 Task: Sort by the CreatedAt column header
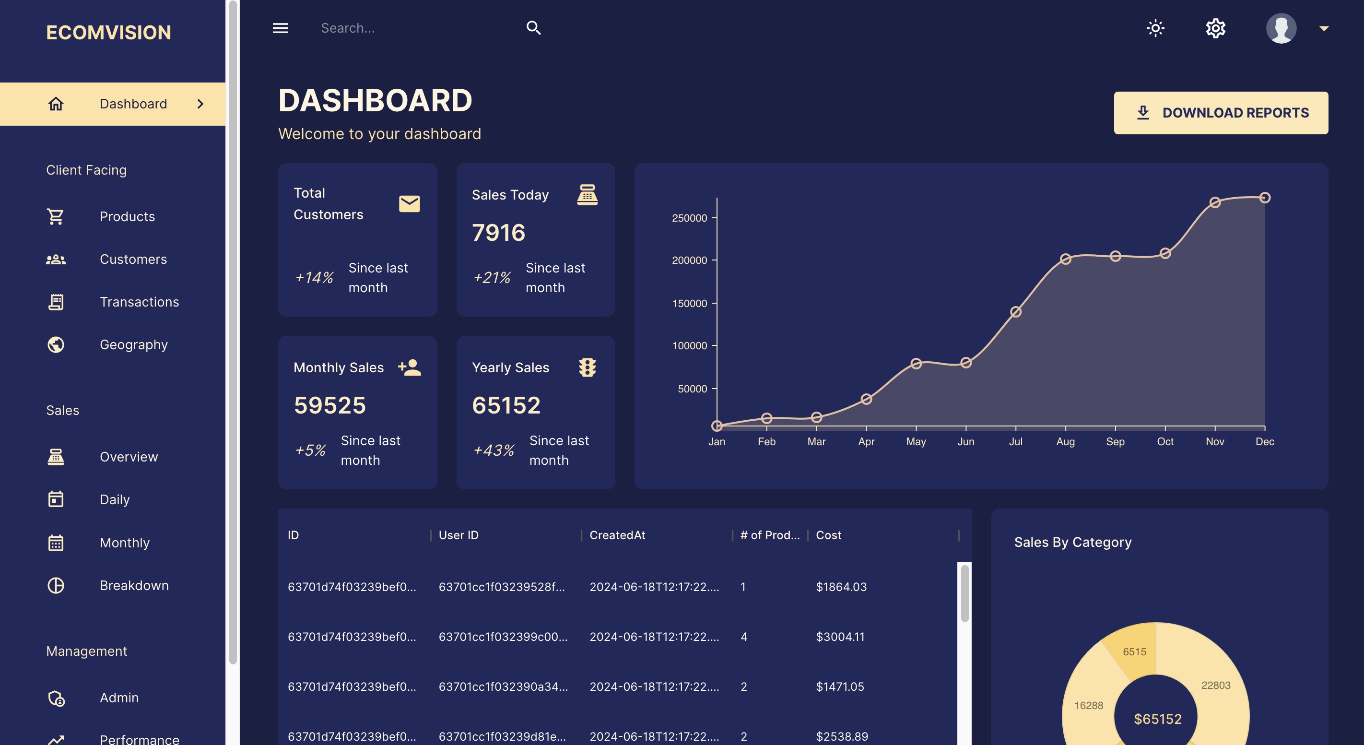[x=617, y=535]
